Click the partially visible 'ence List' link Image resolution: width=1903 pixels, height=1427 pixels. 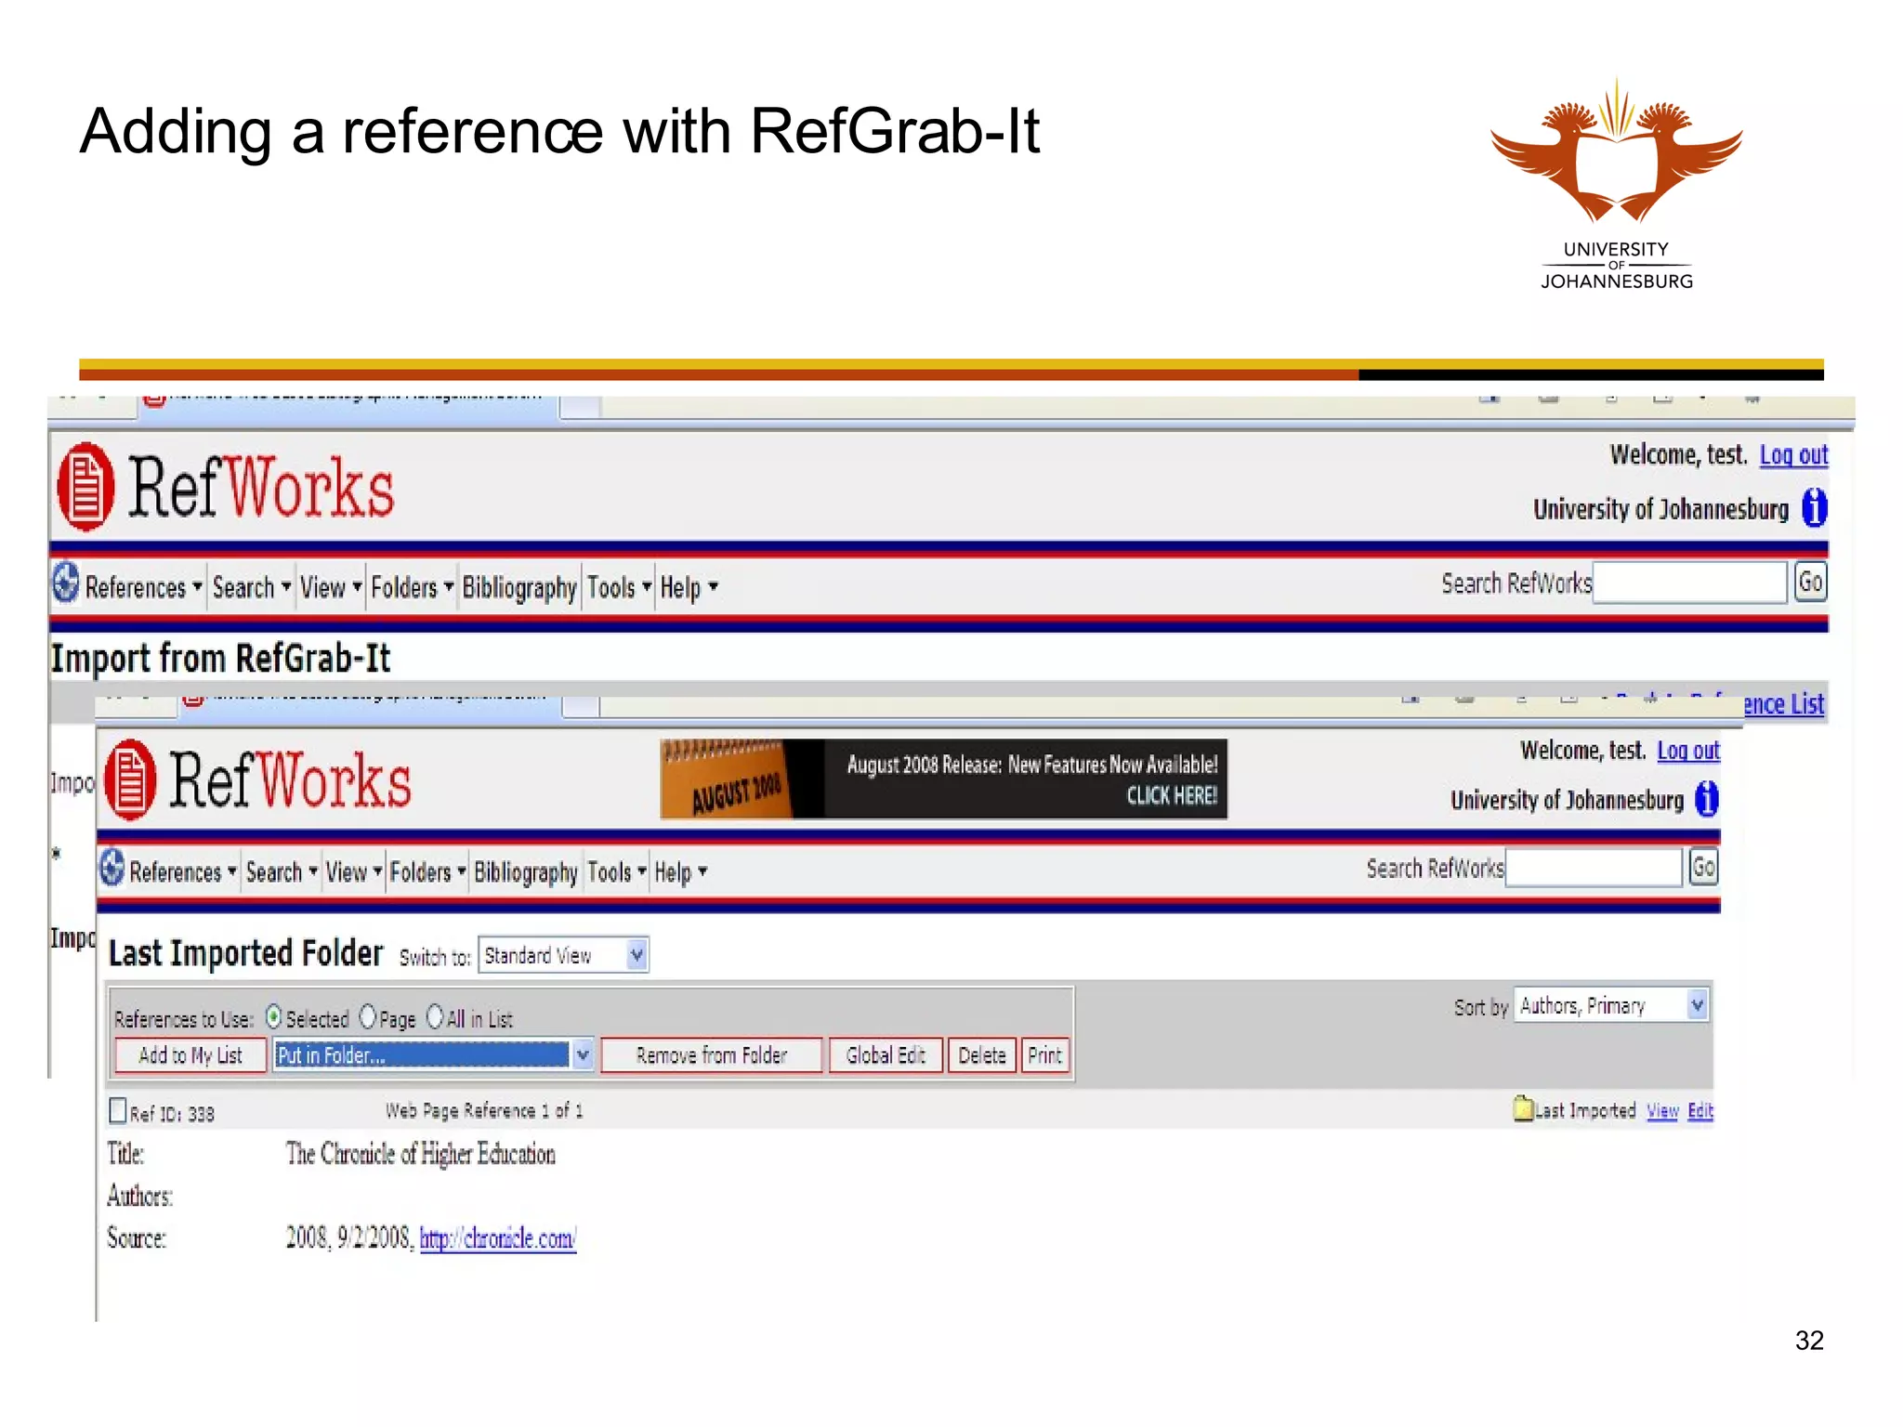1783,703
